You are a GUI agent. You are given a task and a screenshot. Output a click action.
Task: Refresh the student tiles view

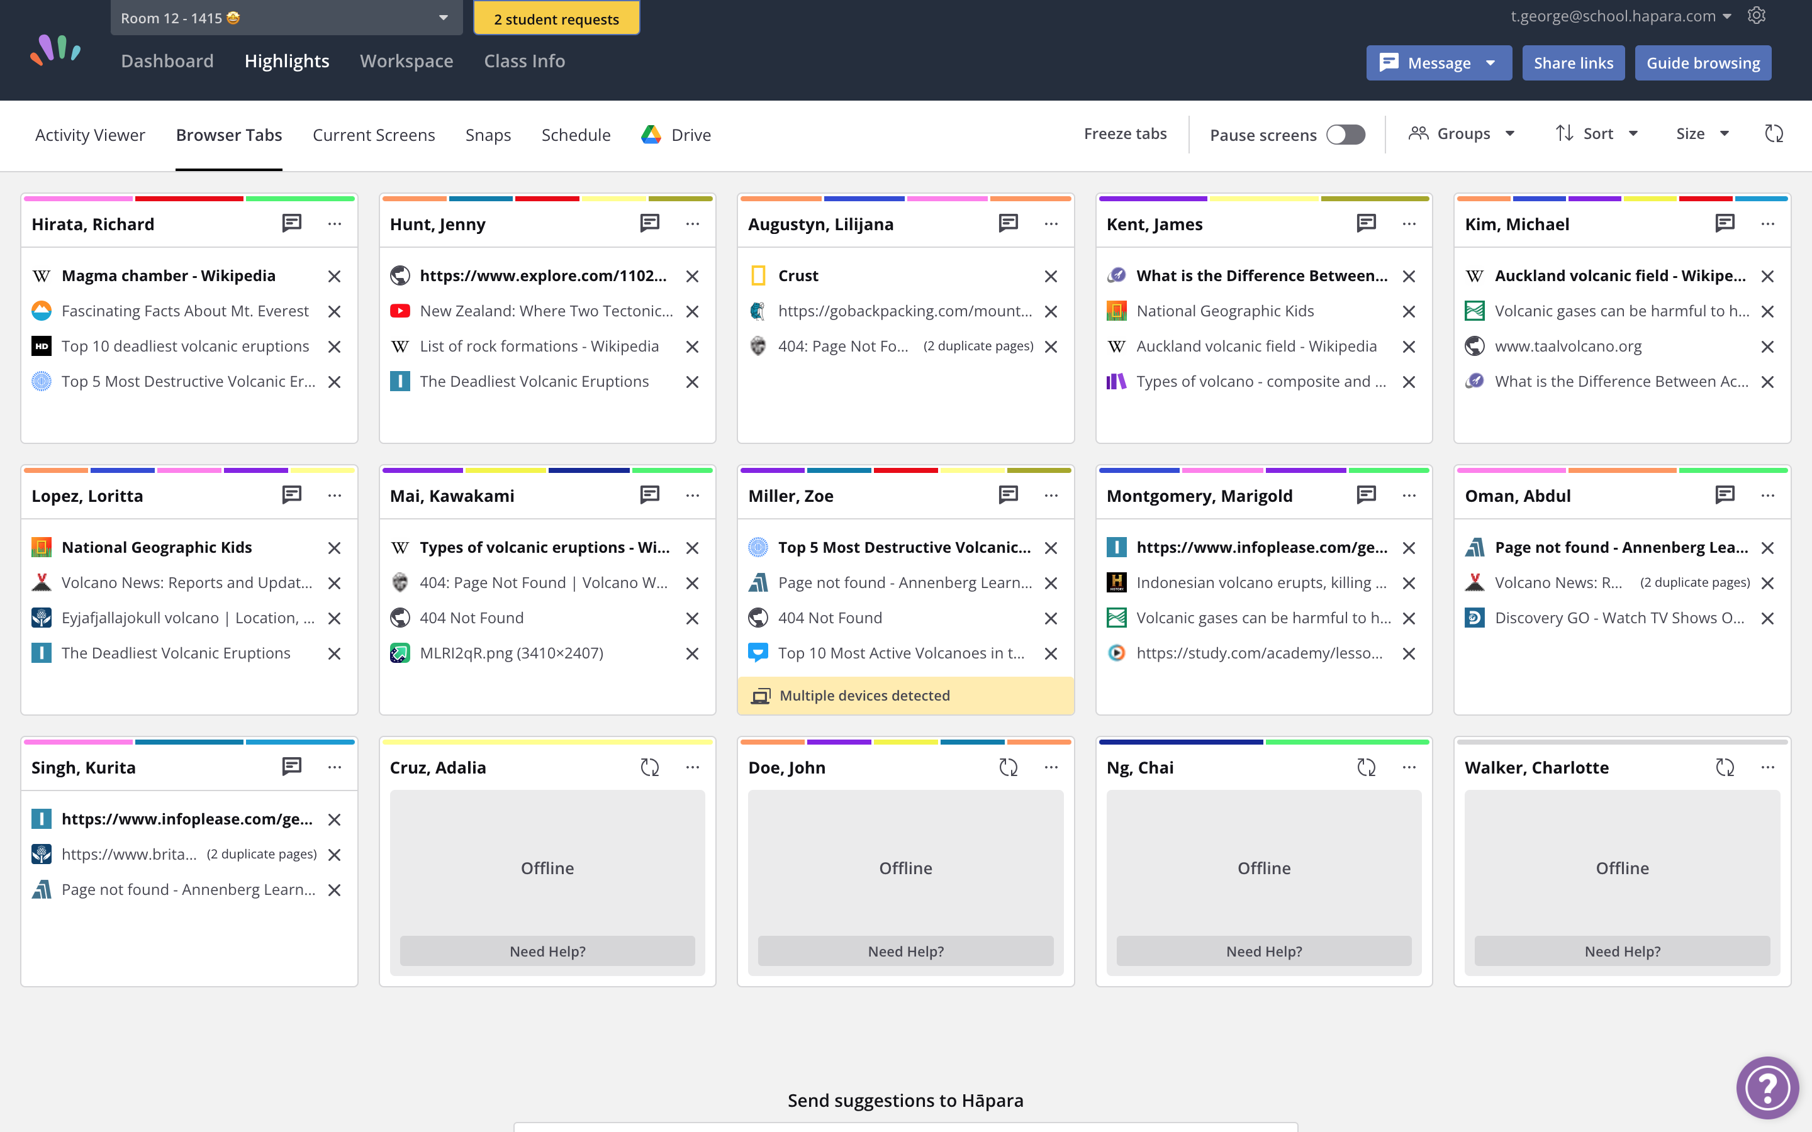tap(1774, 134)
